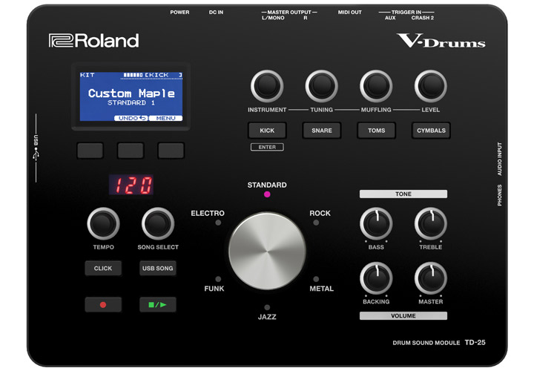Select the METAL kit indicator
Image resolution: width=534 pixels, height=371 pixels.
[x=316, y=279]
